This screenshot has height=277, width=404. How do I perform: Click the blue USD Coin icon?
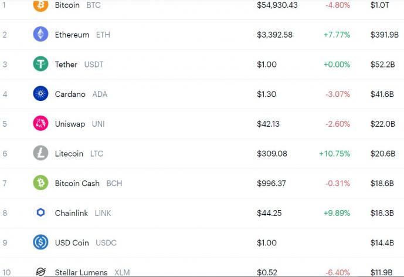40,242
